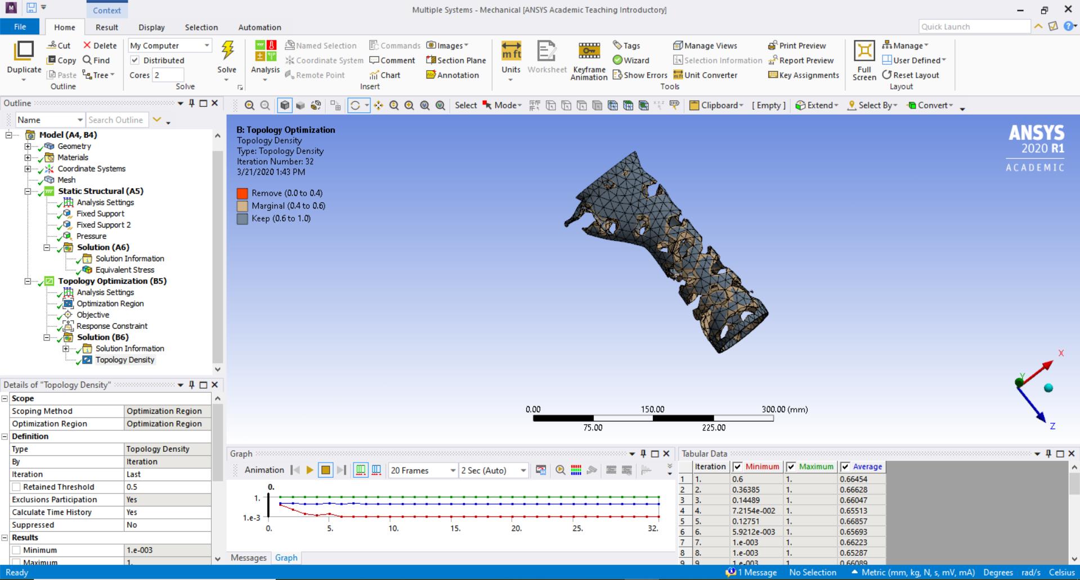Open Print Preview
This screenshot has height=580, width=1080.
(797, 46)
